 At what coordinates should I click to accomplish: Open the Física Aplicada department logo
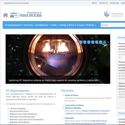25,14
